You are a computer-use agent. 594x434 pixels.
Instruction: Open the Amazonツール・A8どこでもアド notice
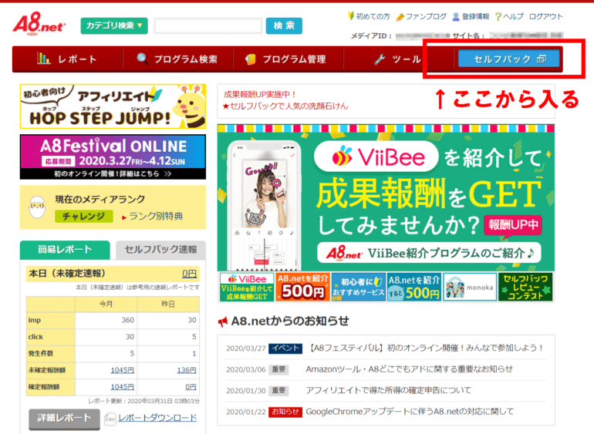point(409,369)
